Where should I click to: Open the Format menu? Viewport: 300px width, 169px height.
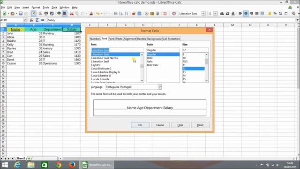pyautogui.click(x=36, y=8)
